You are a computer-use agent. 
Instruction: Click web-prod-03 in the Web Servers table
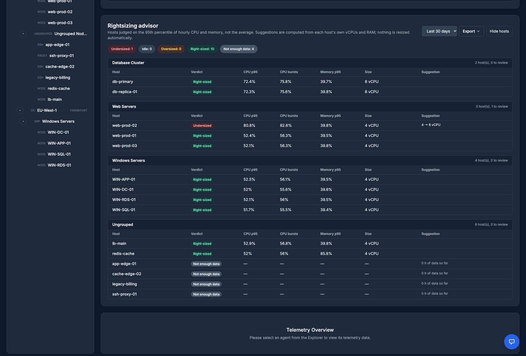point(124,146)
